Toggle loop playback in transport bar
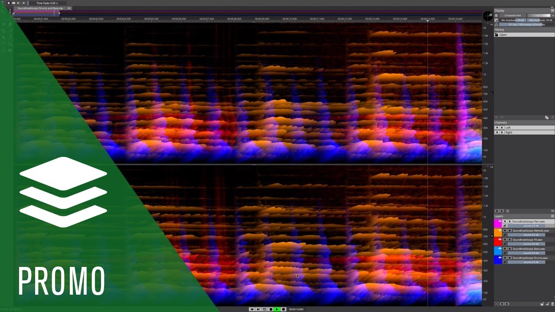 [264, 309]
